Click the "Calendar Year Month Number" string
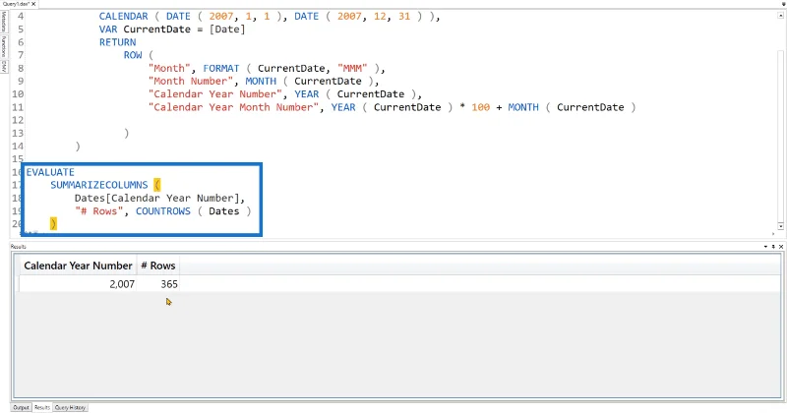Screen dimensions: 787x413 click(x=233, y=107)
